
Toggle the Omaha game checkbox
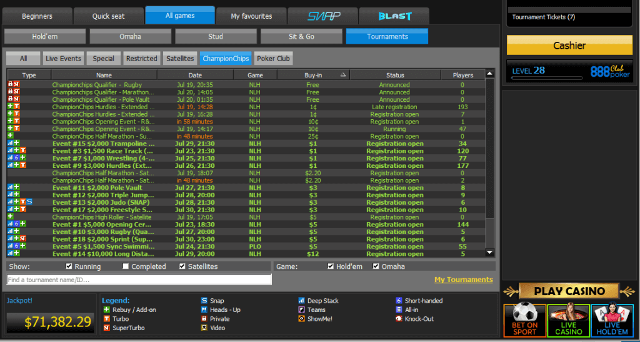376,266
